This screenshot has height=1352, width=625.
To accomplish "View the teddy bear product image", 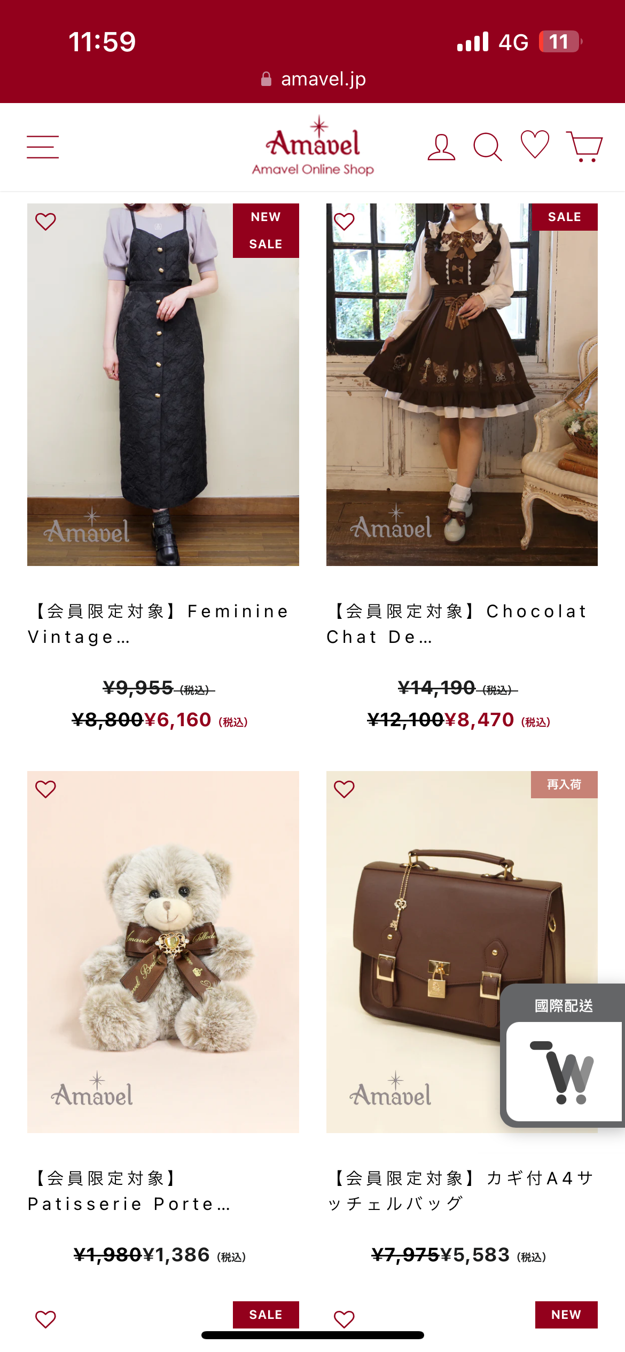I will point(163,952).
